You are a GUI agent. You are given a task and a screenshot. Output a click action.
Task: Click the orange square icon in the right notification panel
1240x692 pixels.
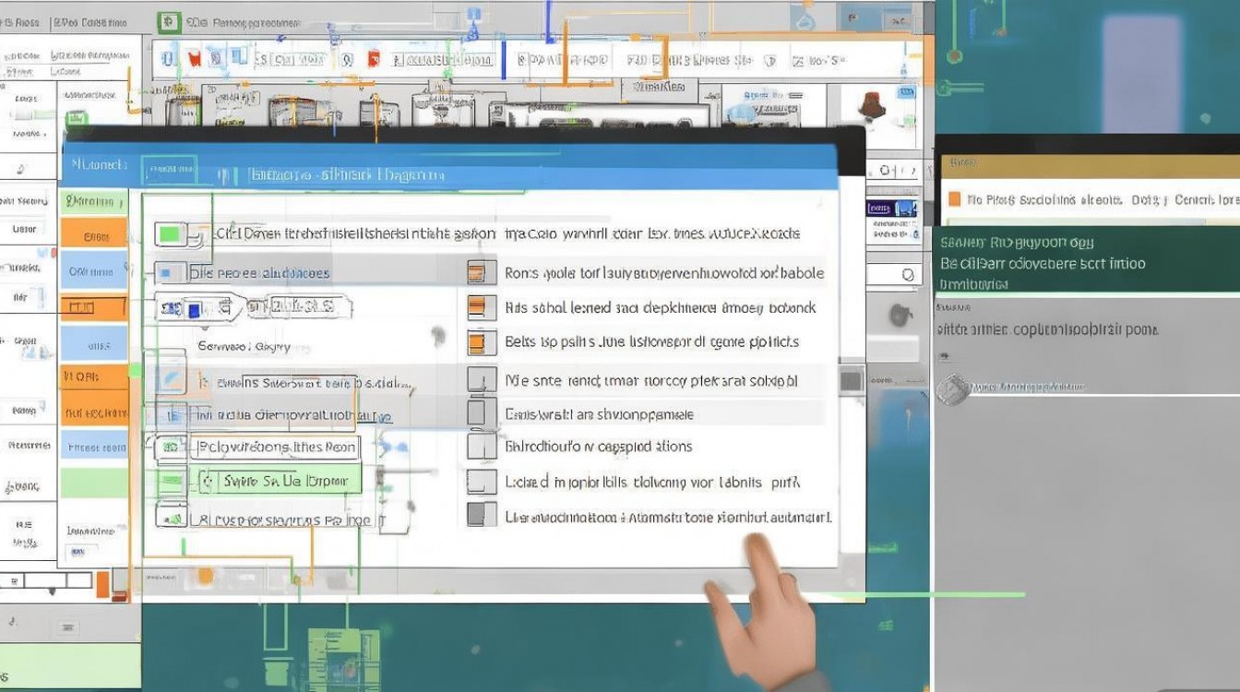(954, 199)
